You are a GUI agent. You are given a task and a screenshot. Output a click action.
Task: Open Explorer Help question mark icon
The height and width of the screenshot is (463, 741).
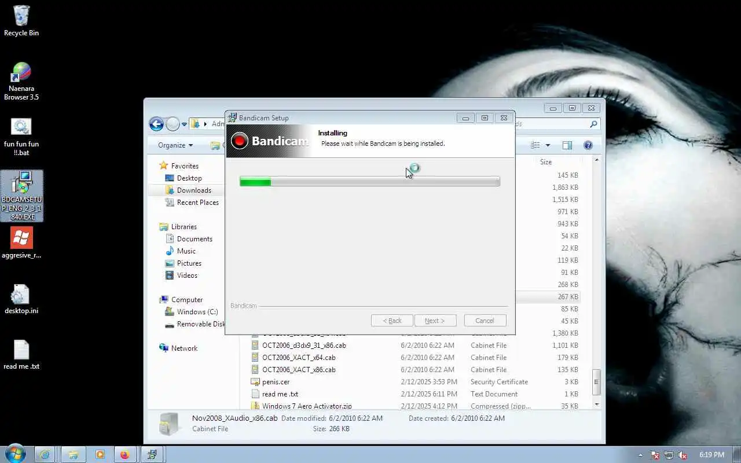tap(588, 145)
